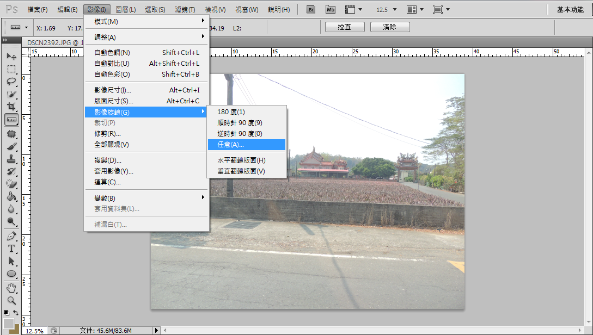593x335 pixels.
Task: Launch Bridge with the Br icon
Action: point(311,9)
